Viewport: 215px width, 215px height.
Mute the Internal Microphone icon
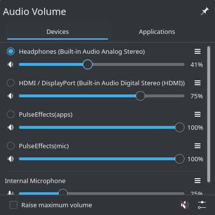coord(11,193)
